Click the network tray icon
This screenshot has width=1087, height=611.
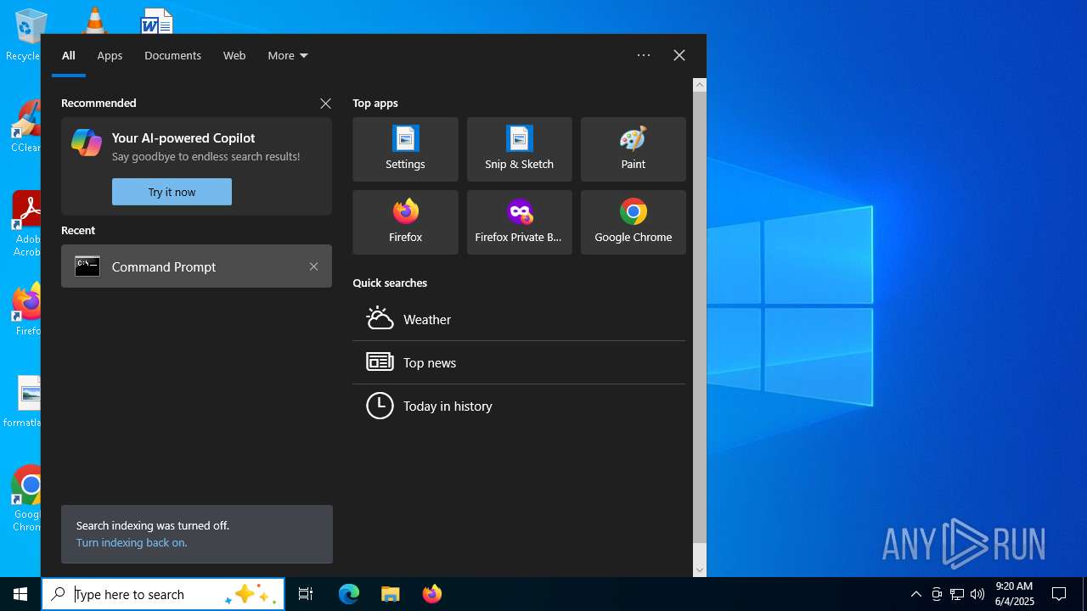[957, 594]
